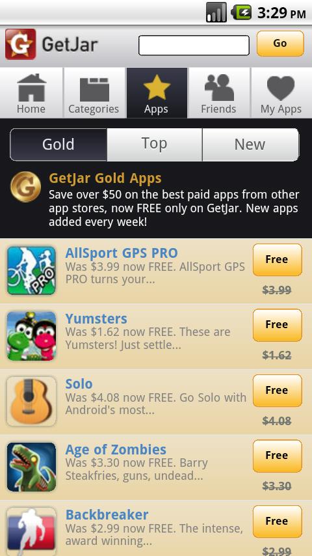
Task: Open the My Apps heart tab
Action: coord(281,93)
